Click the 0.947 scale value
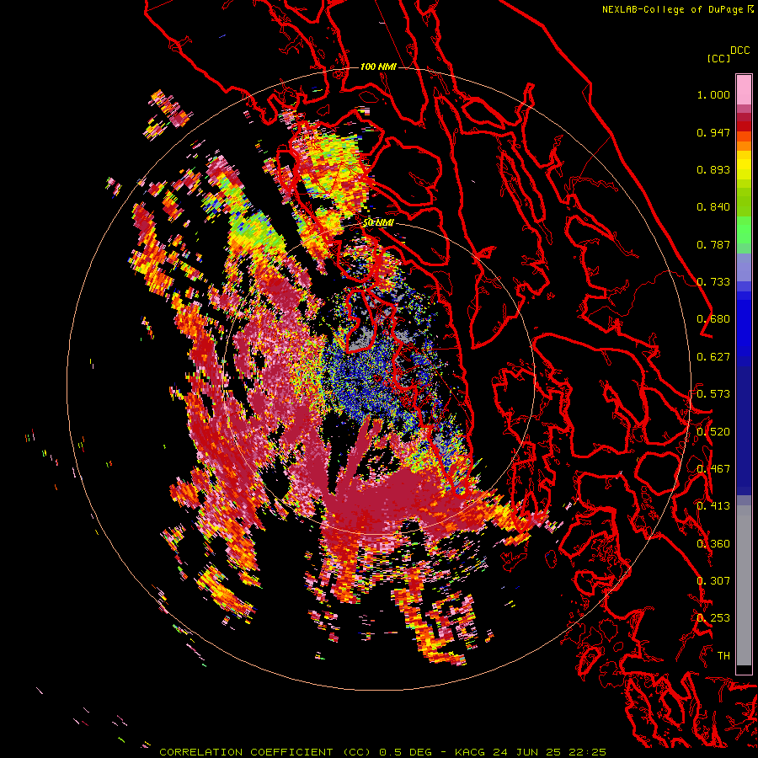Viewport: 758px width, 758px height. click(713, 132)
